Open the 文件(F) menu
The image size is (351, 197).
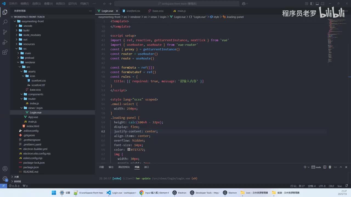click(x=13, y=4)
